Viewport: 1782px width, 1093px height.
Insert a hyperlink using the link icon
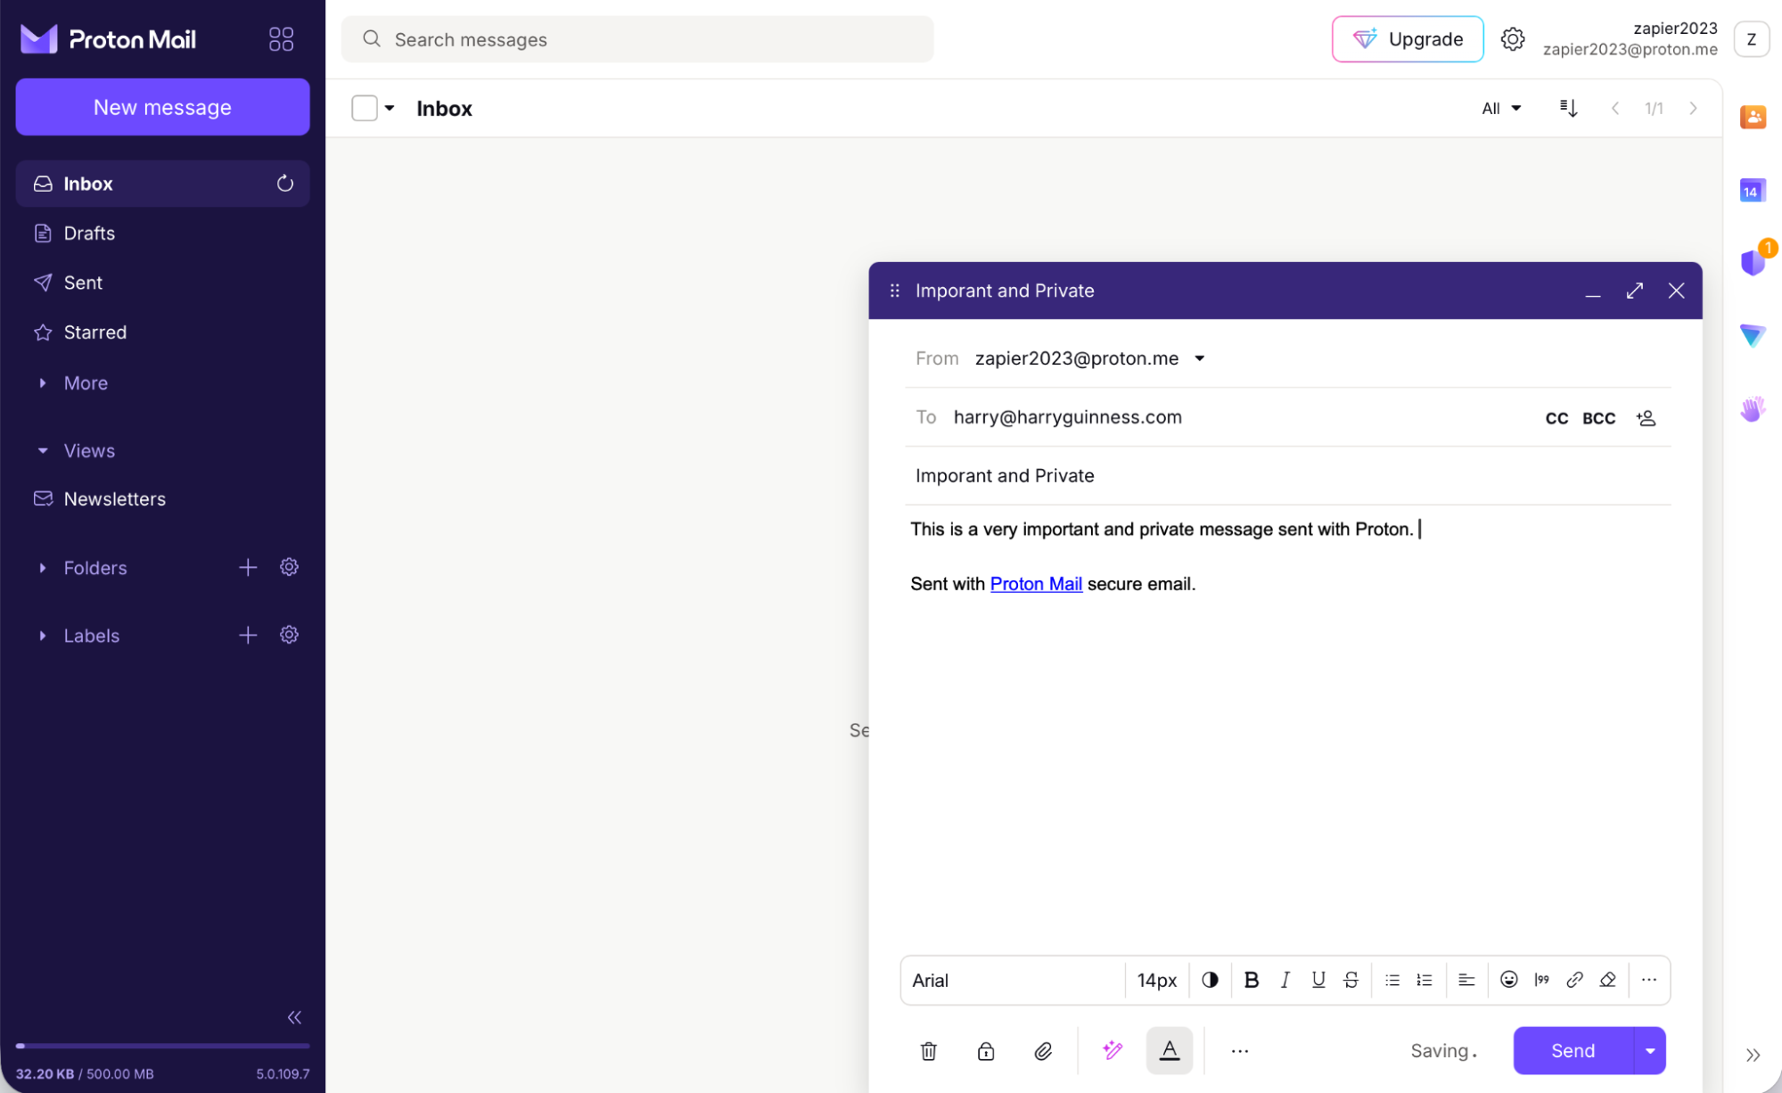tap(1574, 980)
